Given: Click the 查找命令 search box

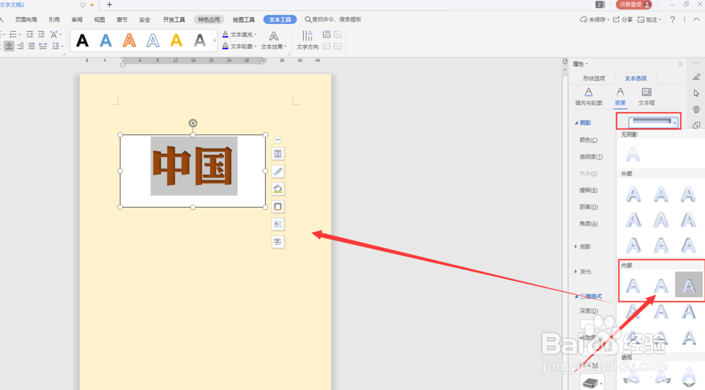Looking at the screenshot, I should pyautogui.click(x=333, y=20).
